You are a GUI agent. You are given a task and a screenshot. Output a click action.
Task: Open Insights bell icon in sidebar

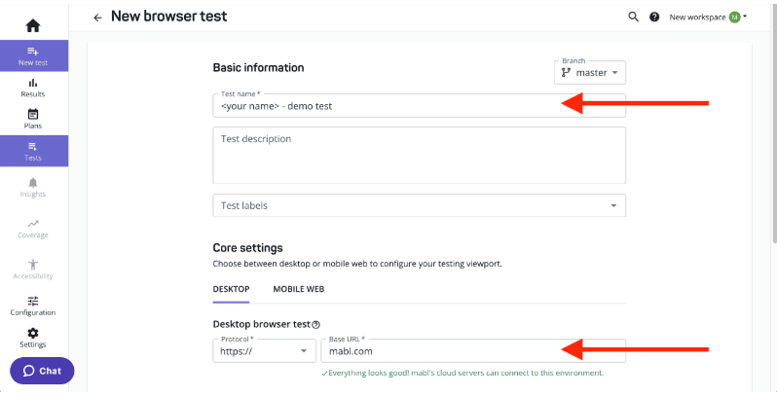tap(33, 187)
